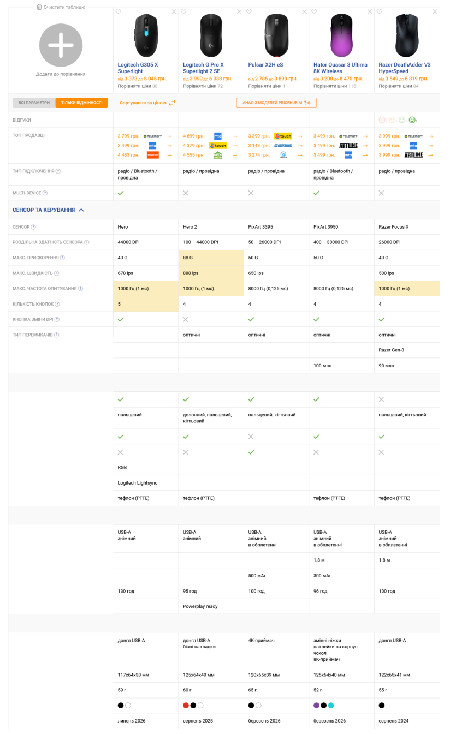Collapse the Сенсор та керування section
The height and width of the screenshot is (734, 456).
(x=48, y=210)
